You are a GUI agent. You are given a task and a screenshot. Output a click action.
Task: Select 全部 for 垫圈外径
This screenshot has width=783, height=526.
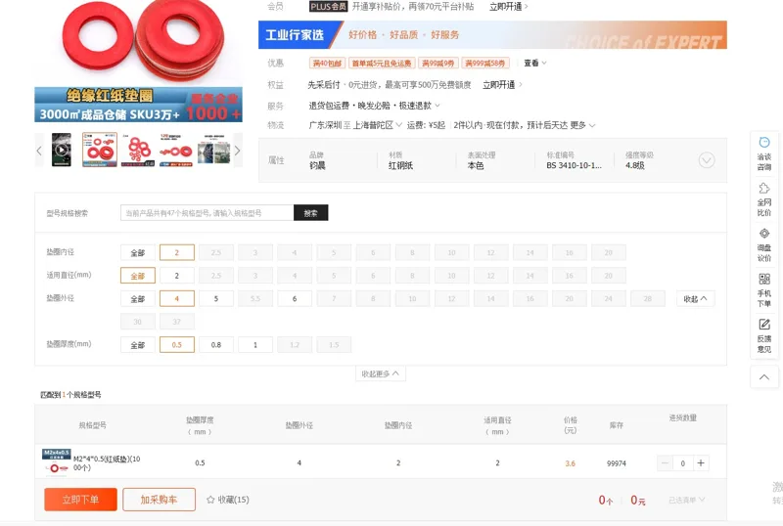pyautogui.click(x=138, y=299)
